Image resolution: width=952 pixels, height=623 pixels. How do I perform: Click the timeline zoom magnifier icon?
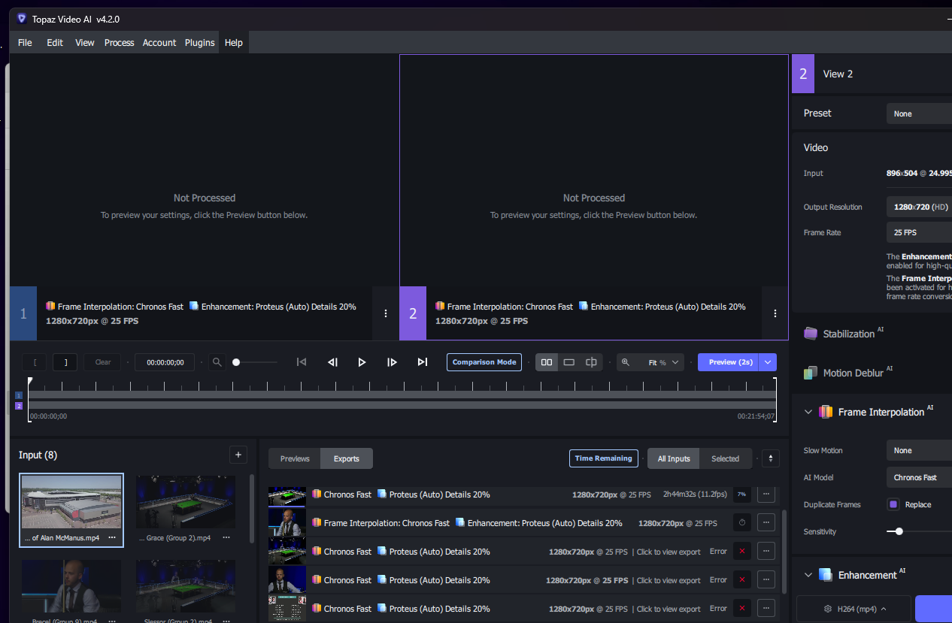pos(217,361)
